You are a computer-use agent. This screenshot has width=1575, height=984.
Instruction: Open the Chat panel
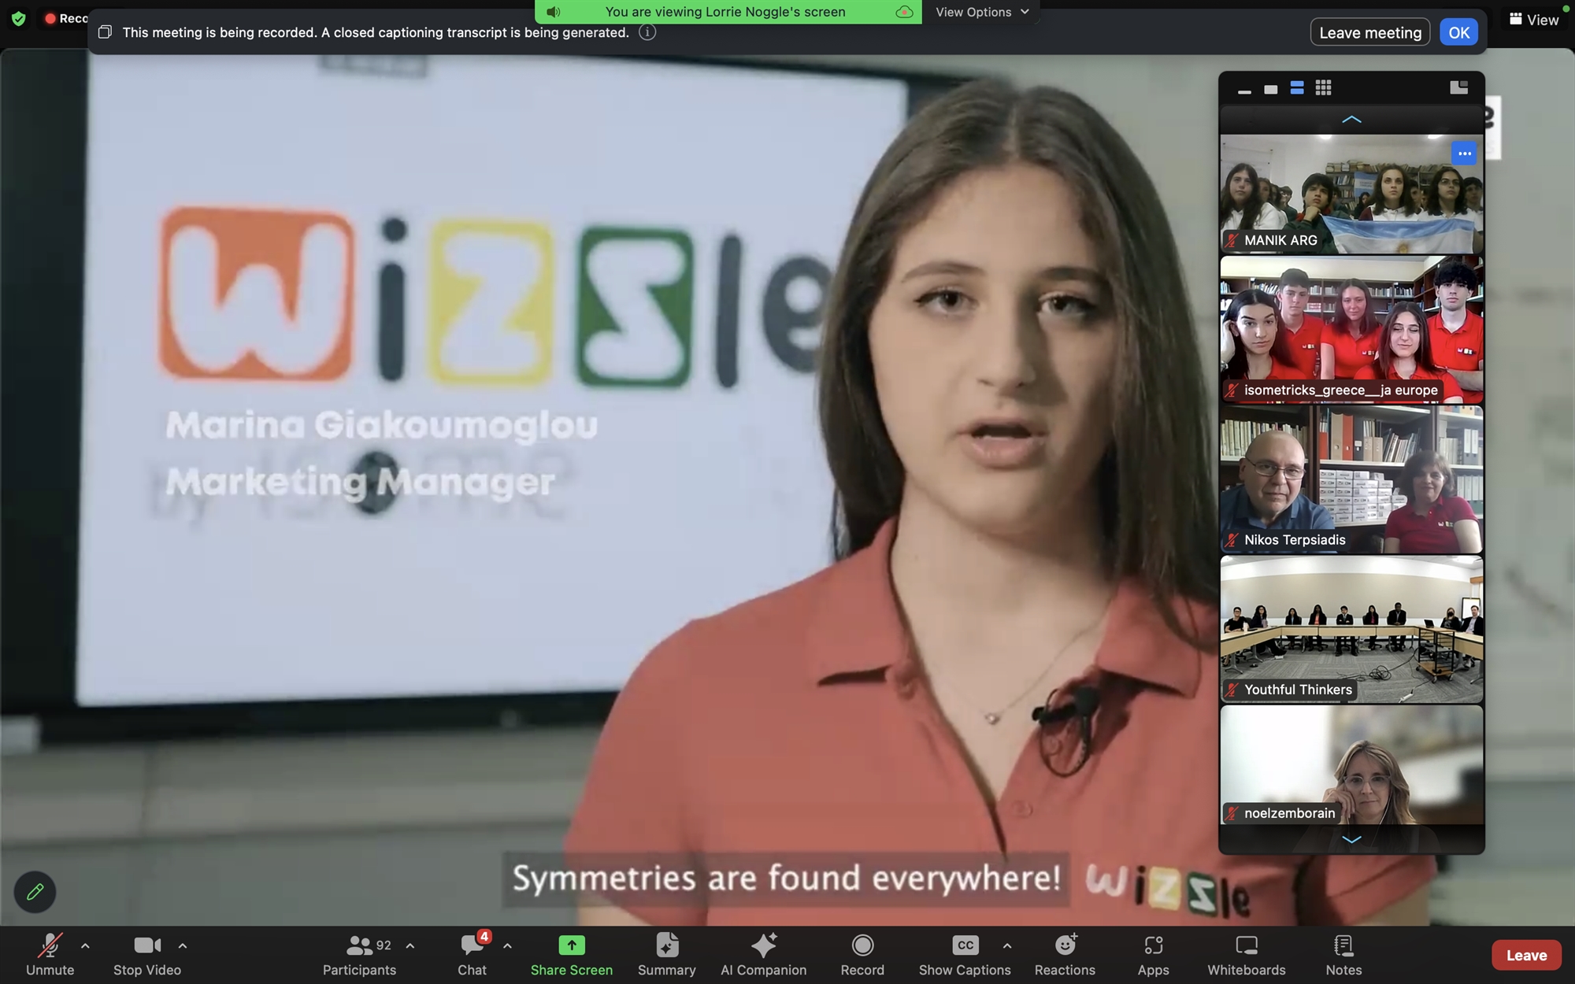(x=472, y=954)
